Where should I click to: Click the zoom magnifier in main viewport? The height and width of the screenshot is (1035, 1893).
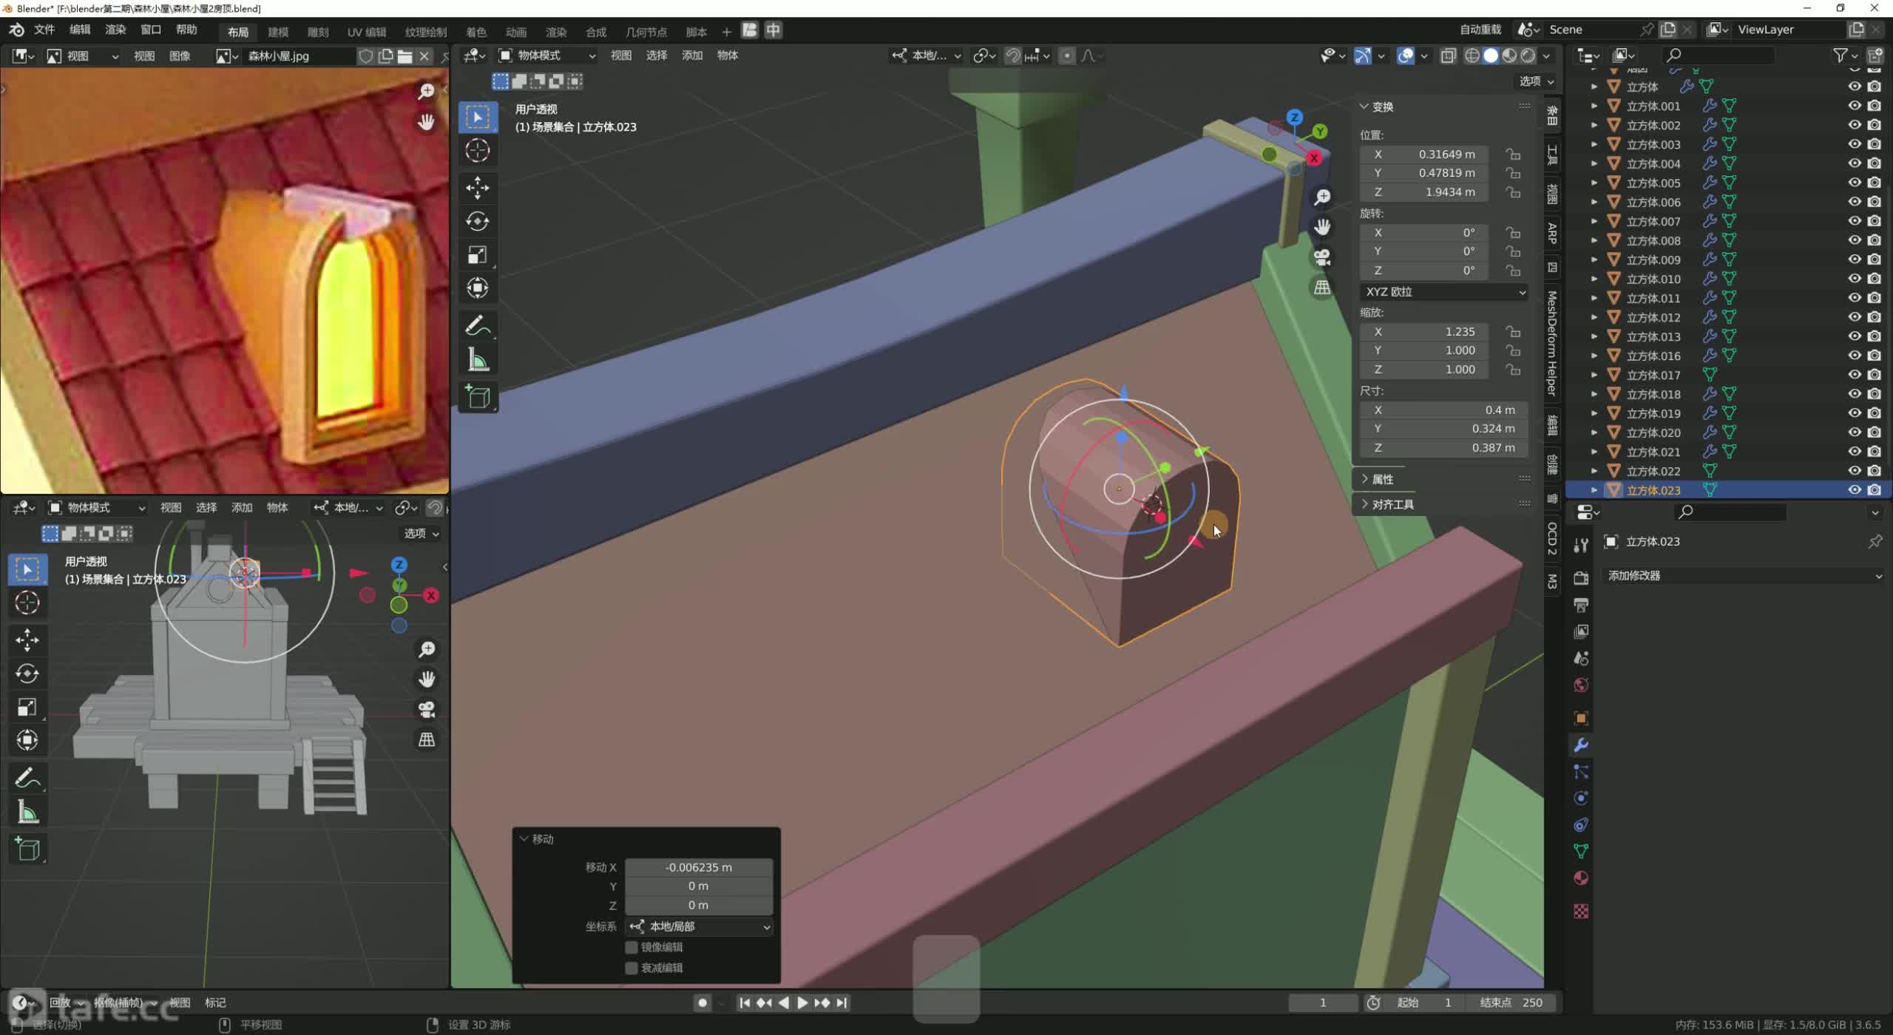pyautogui.click(x=1322, y=197)
